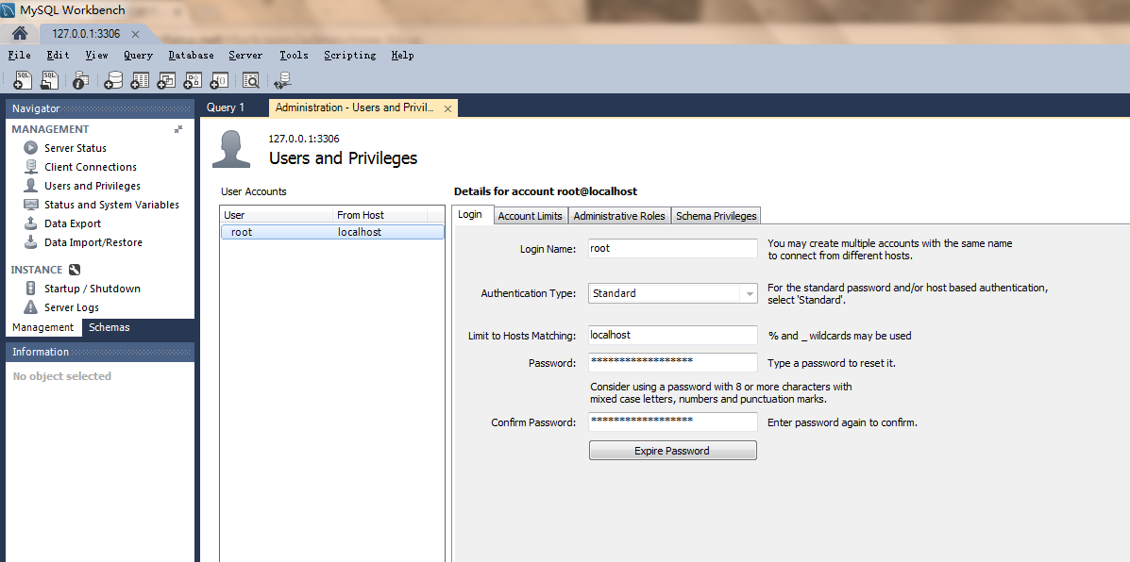Open the Authentication Type dropdown
The height and width of the screenshot is (562, 1130).
point(672,293)
